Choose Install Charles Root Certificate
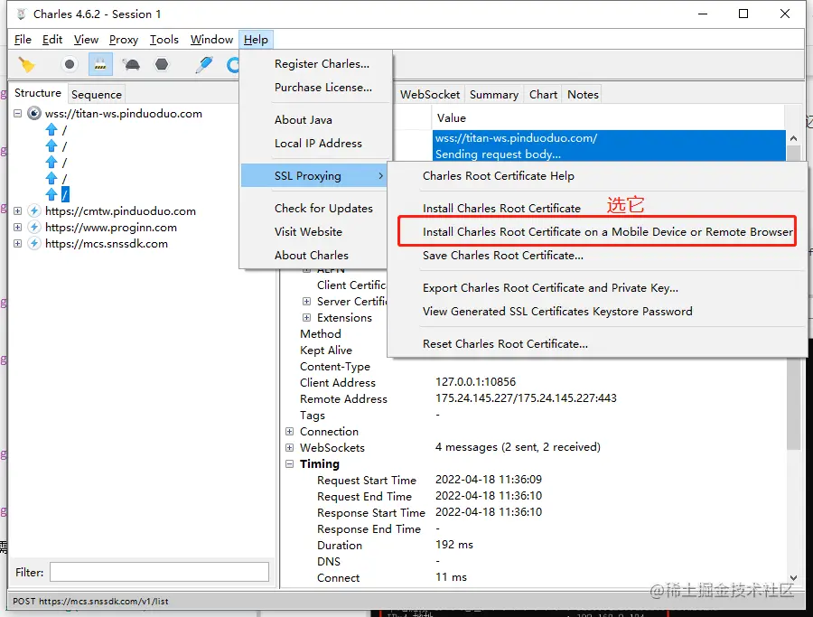 point(501,209)
